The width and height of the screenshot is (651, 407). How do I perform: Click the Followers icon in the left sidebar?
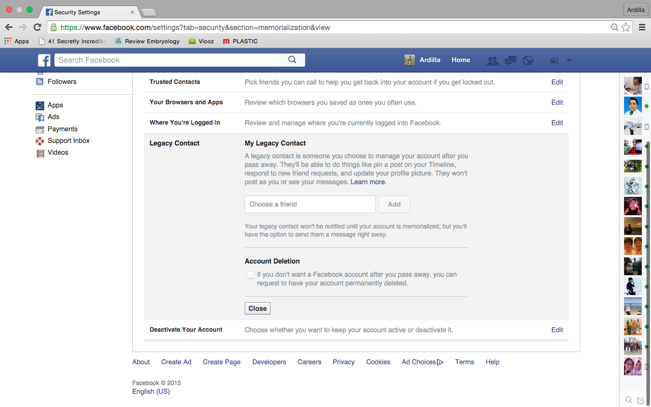[x=40, y=81]
